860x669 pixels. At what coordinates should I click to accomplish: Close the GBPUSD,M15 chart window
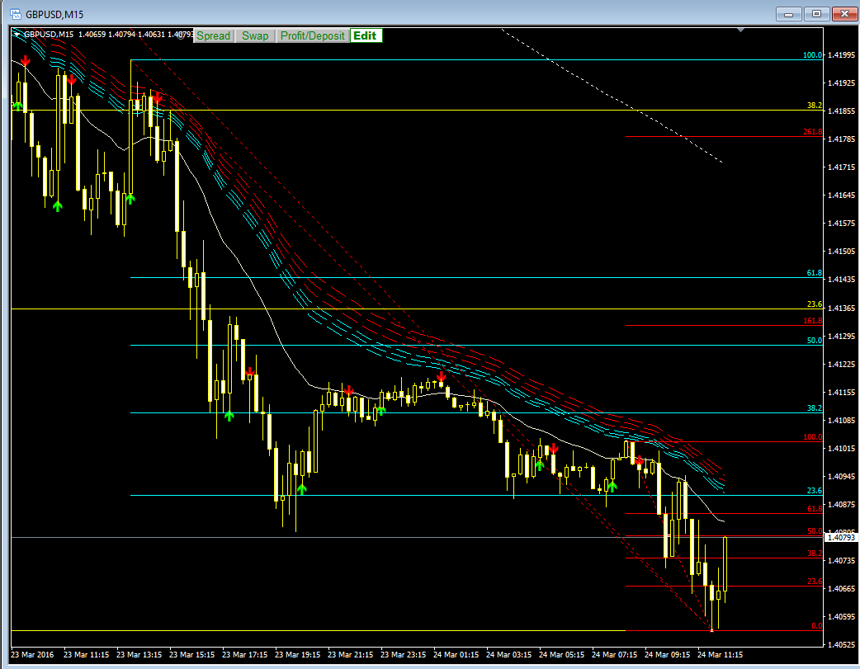coord(844,14)
